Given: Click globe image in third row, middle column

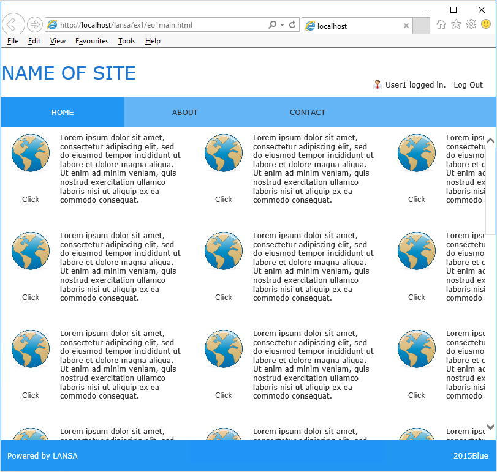Looking at the screenshot, I should click(x=224, y=349).
